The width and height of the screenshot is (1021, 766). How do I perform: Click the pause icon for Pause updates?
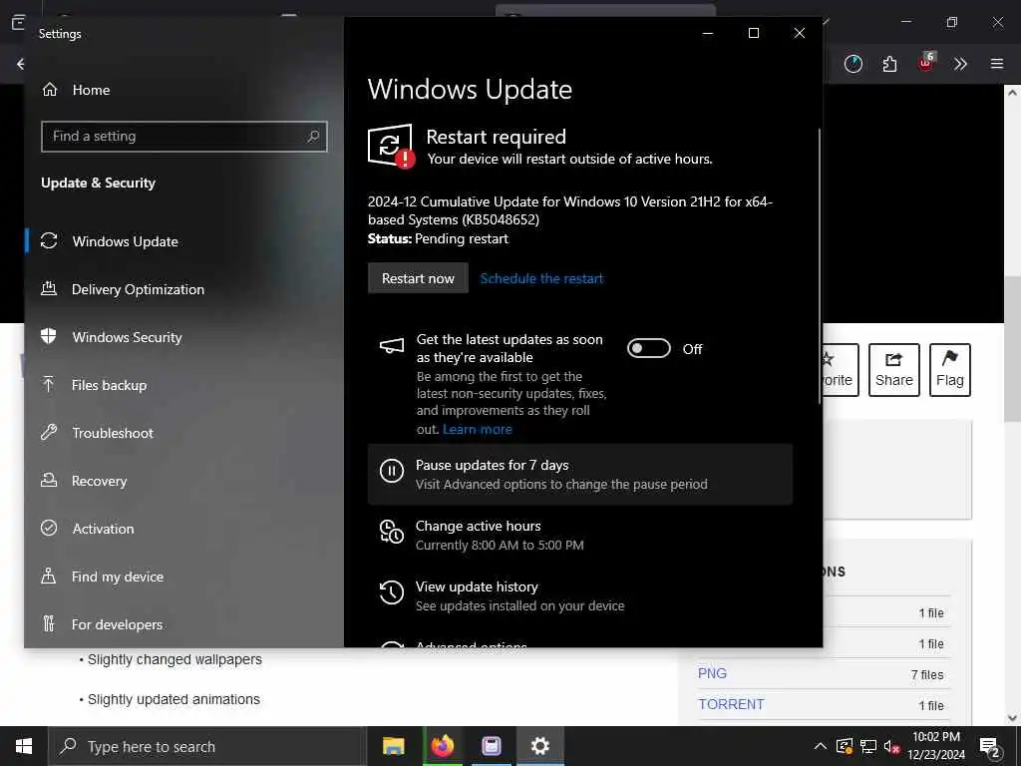391,471
